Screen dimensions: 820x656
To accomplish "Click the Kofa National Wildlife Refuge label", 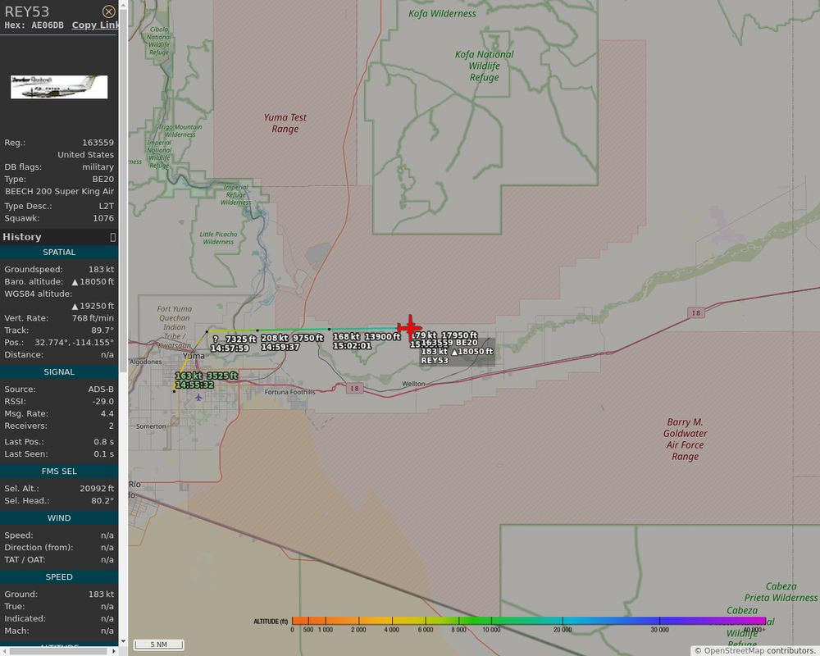I will (x=485, y=66).
